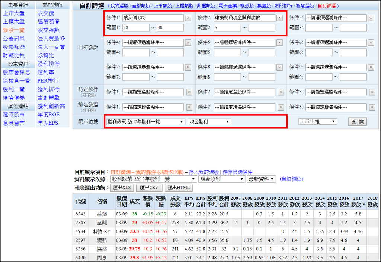Click stock name 益張 in the table

(102, 214)
